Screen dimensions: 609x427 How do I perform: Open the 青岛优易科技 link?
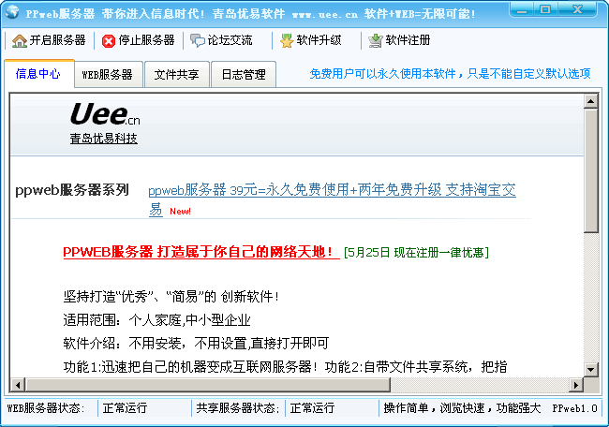[104, 139]
